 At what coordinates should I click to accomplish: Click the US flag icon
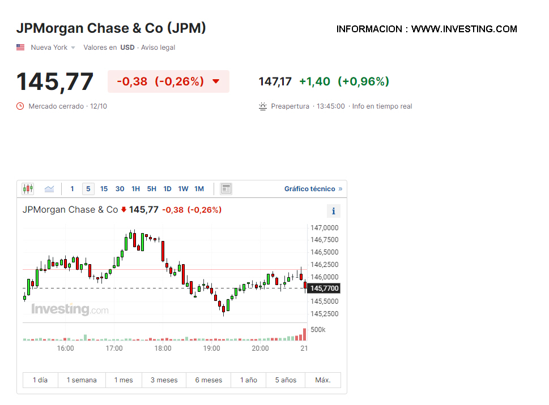20,48
